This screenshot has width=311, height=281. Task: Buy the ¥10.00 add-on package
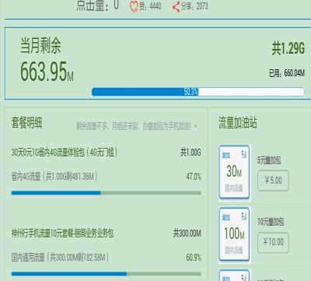tap(273, 242)
